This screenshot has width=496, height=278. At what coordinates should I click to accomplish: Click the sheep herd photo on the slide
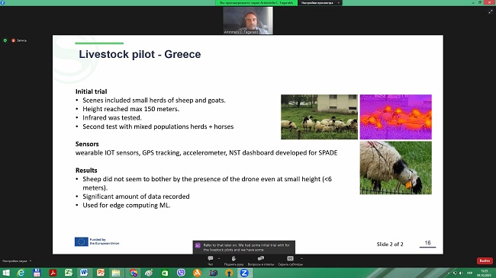319,117
